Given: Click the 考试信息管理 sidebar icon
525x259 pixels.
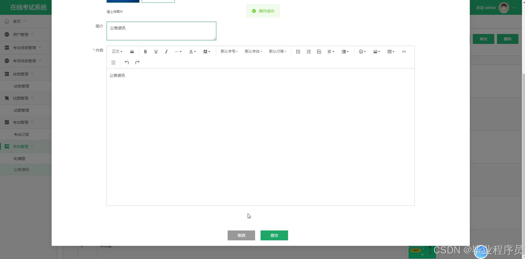Looking at the screenshot, I should 7,47.
